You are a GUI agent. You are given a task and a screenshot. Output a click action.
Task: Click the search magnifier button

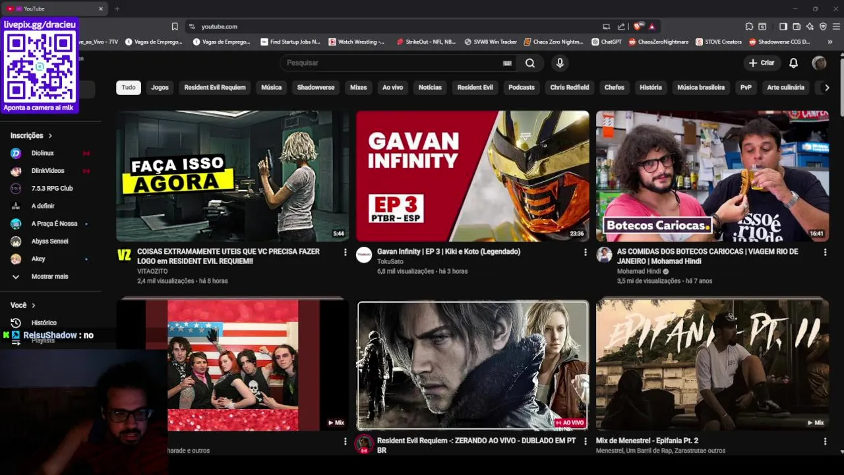(x=529, y=63)
